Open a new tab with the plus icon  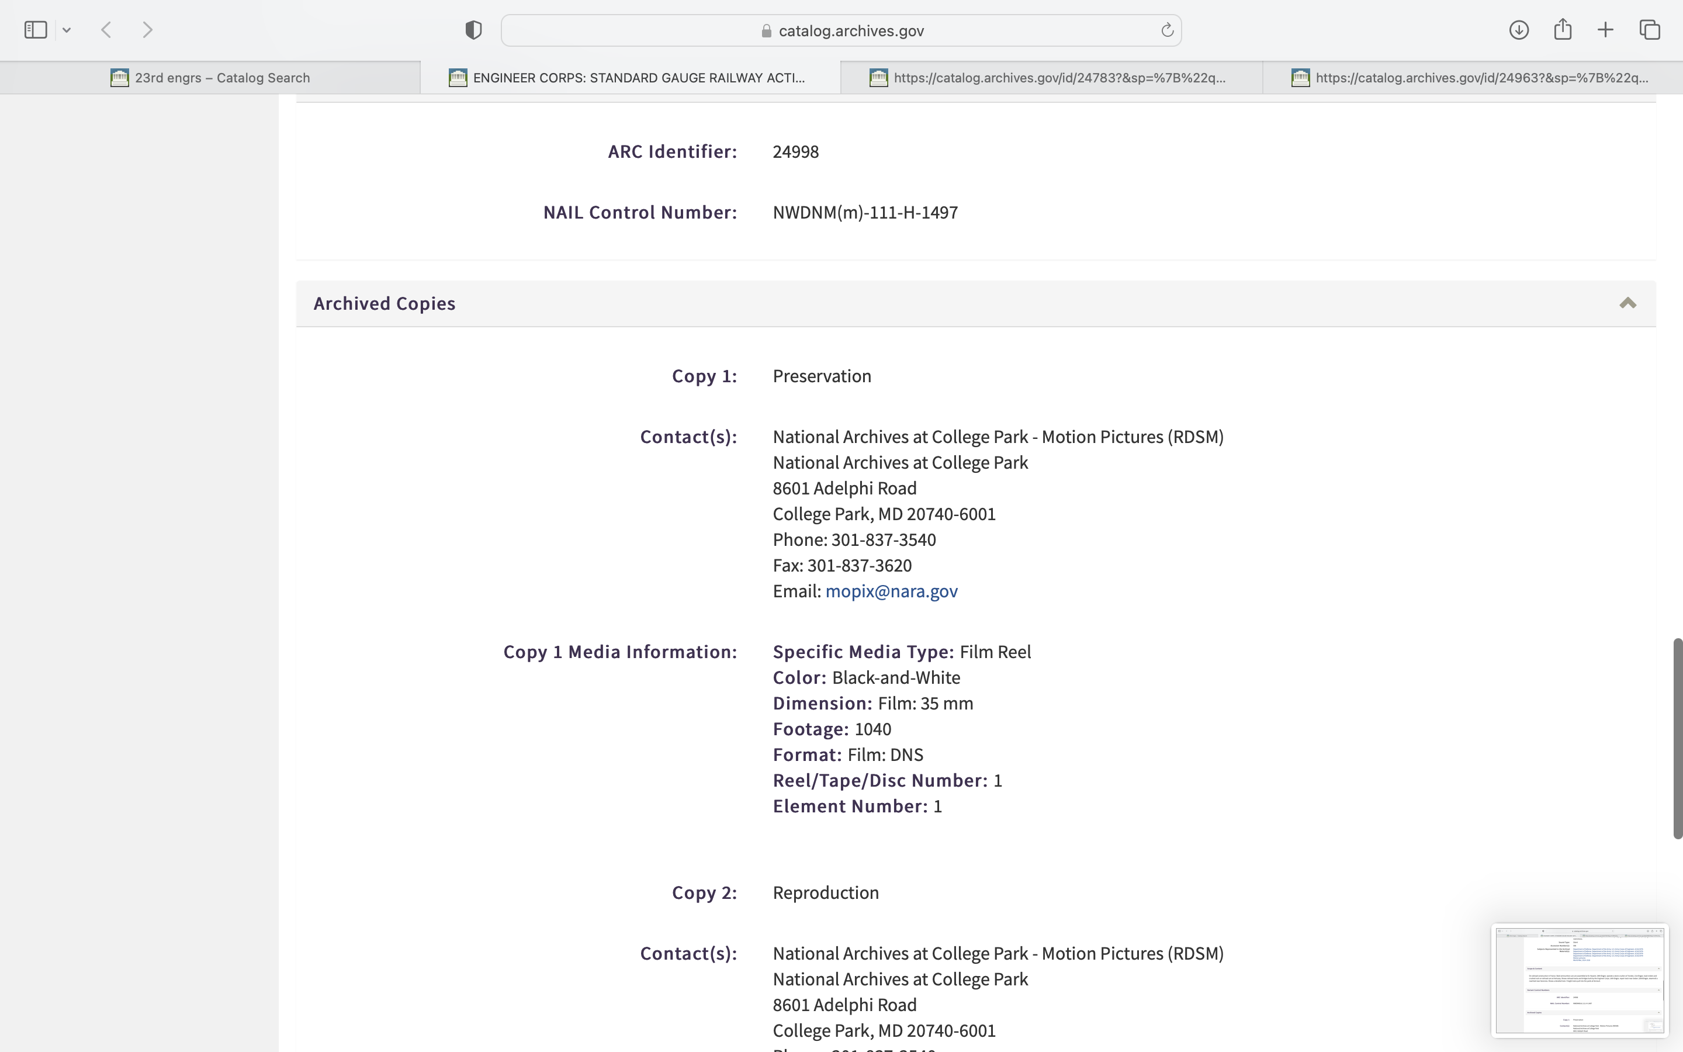tap(1605, 30)
